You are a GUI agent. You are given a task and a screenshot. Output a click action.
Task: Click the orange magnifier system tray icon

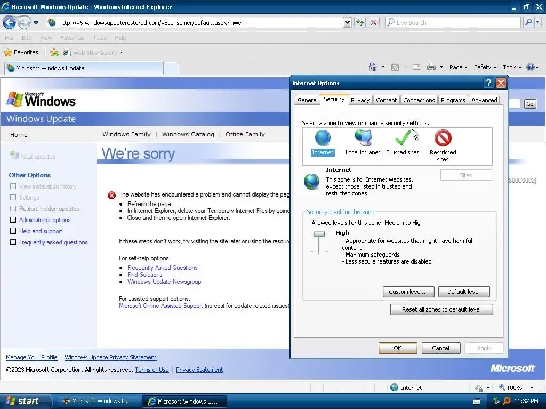point(507,401)
